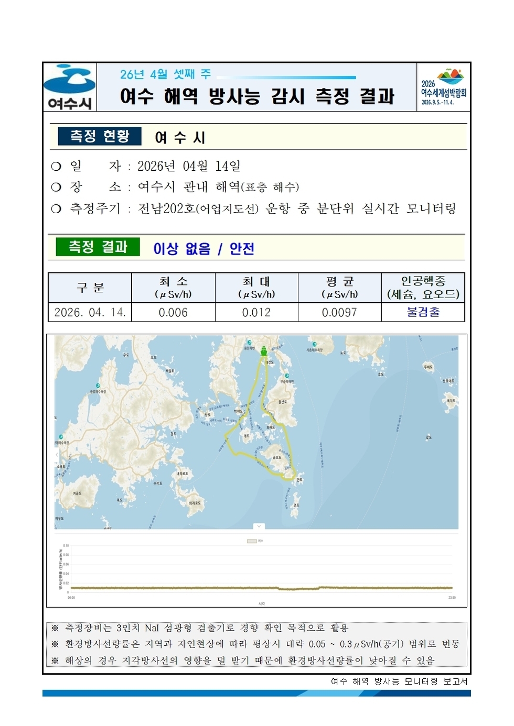Click the 23:59 time axis label

click(x=452, y=598)
